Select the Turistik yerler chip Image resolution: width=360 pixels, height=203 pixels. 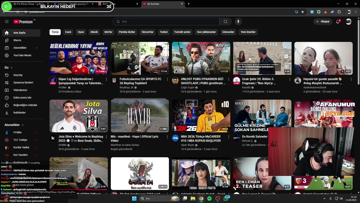[182, 32]
